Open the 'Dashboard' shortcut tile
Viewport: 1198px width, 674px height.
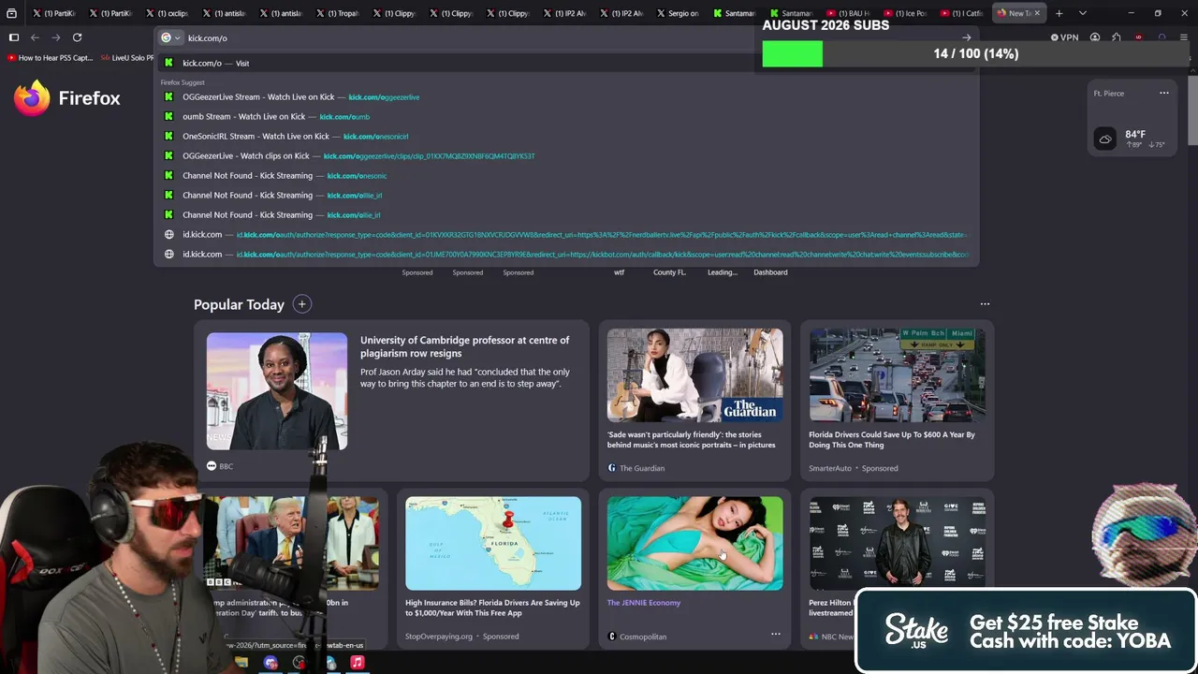(770, 272)
